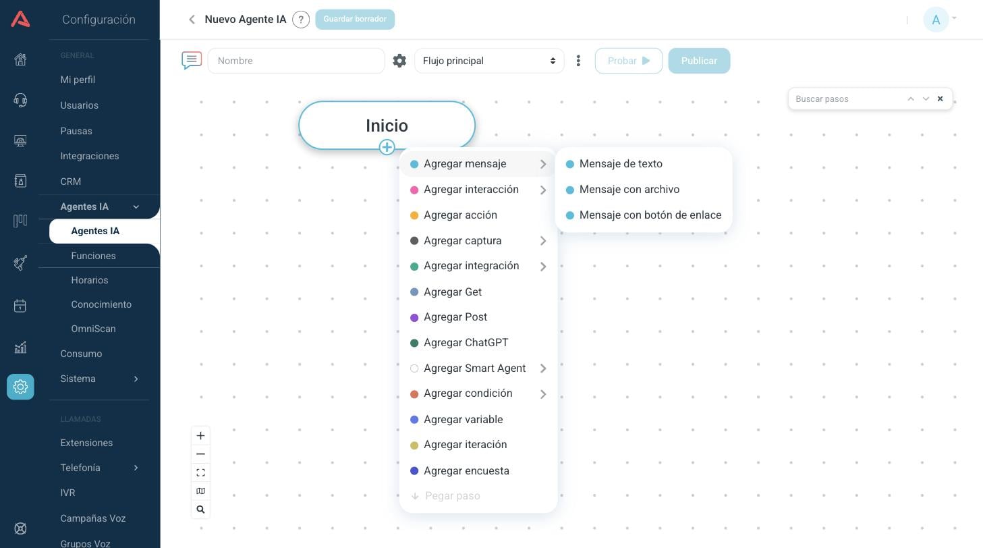Screen dimensions: 983x548
Task: Open Horarios page
Action: (x=89, y=280)
